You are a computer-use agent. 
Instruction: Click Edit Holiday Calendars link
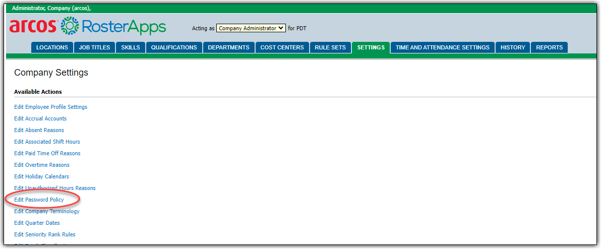click(x=41, y=176)
